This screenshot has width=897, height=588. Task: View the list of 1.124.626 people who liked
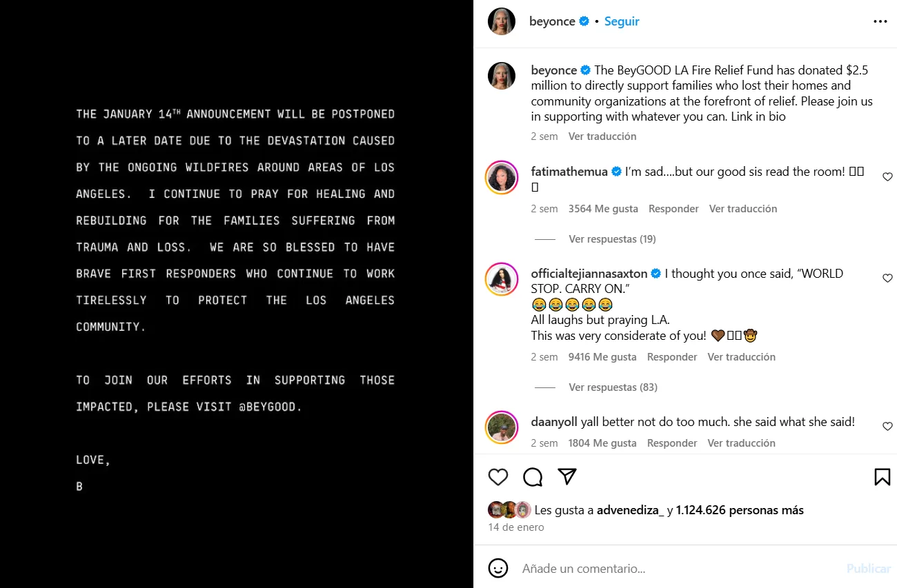[740, 510]
